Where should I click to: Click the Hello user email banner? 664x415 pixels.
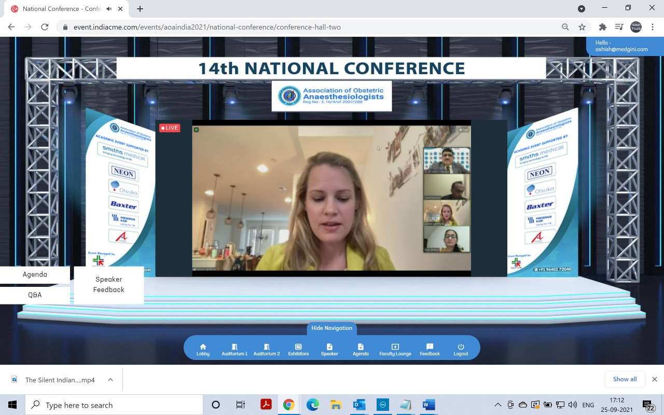tap(625, 46)
